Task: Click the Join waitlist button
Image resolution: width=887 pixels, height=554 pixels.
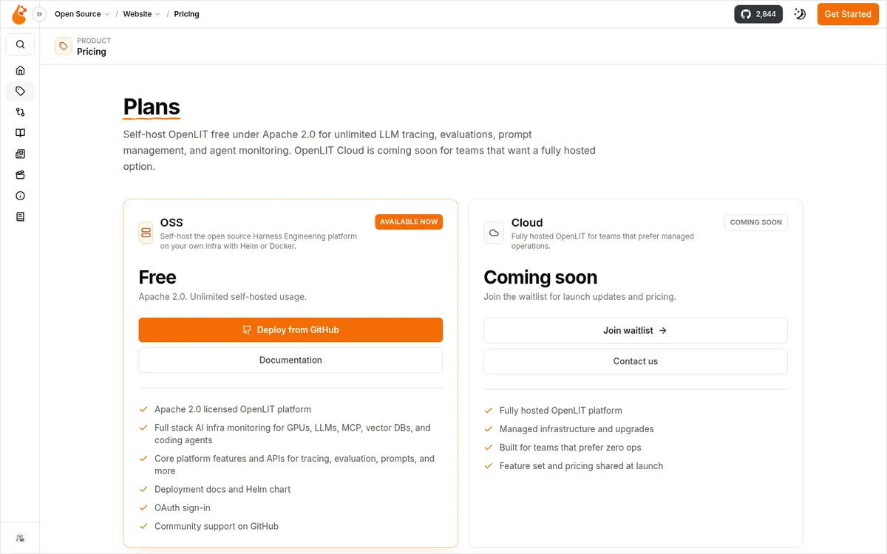Action: 636,331
